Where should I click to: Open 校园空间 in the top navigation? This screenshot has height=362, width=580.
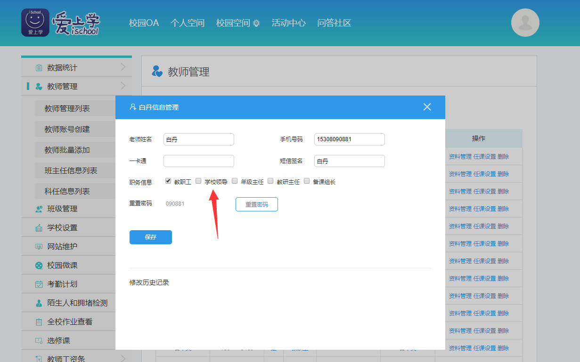pos(237,23)
